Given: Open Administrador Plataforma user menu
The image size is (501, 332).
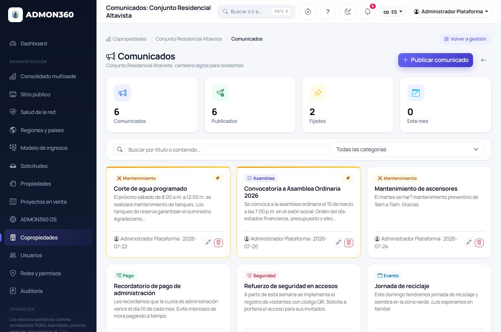Looking at the screenshot, I should click(x=451, y=12).
